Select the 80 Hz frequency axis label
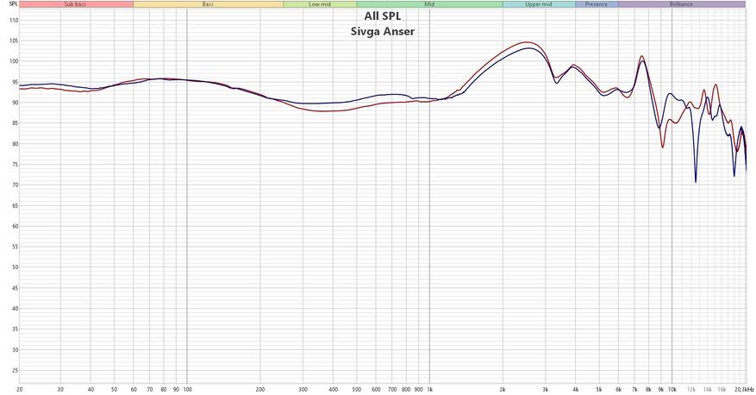The height and width of the screenshot is (395, 756). [x=164, y=389]
